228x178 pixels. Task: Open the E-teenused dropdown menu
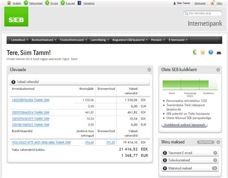(178, 40)
